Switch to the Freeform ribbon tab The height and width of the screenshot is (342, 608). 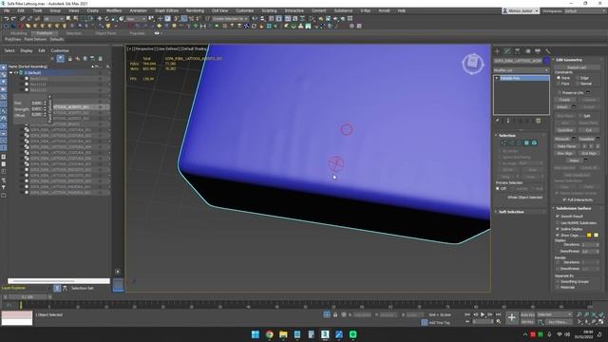(45, 33)
